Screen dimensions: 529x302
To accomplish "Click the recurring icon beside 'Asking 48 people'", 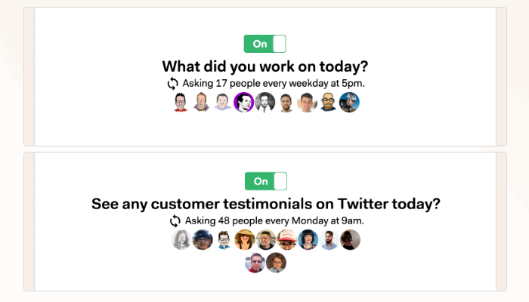I will click(x=175, y=220).
